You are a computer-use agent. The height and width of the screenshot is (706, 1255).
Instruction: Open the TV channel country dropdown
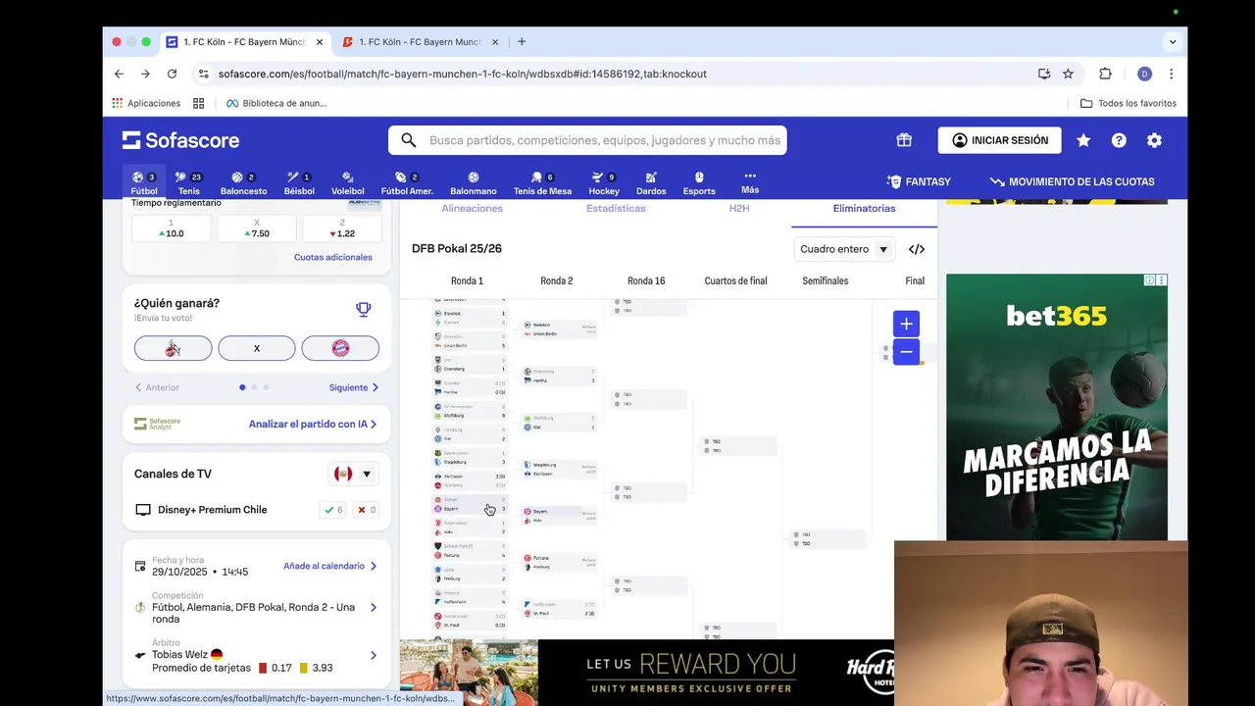(353, 474)
